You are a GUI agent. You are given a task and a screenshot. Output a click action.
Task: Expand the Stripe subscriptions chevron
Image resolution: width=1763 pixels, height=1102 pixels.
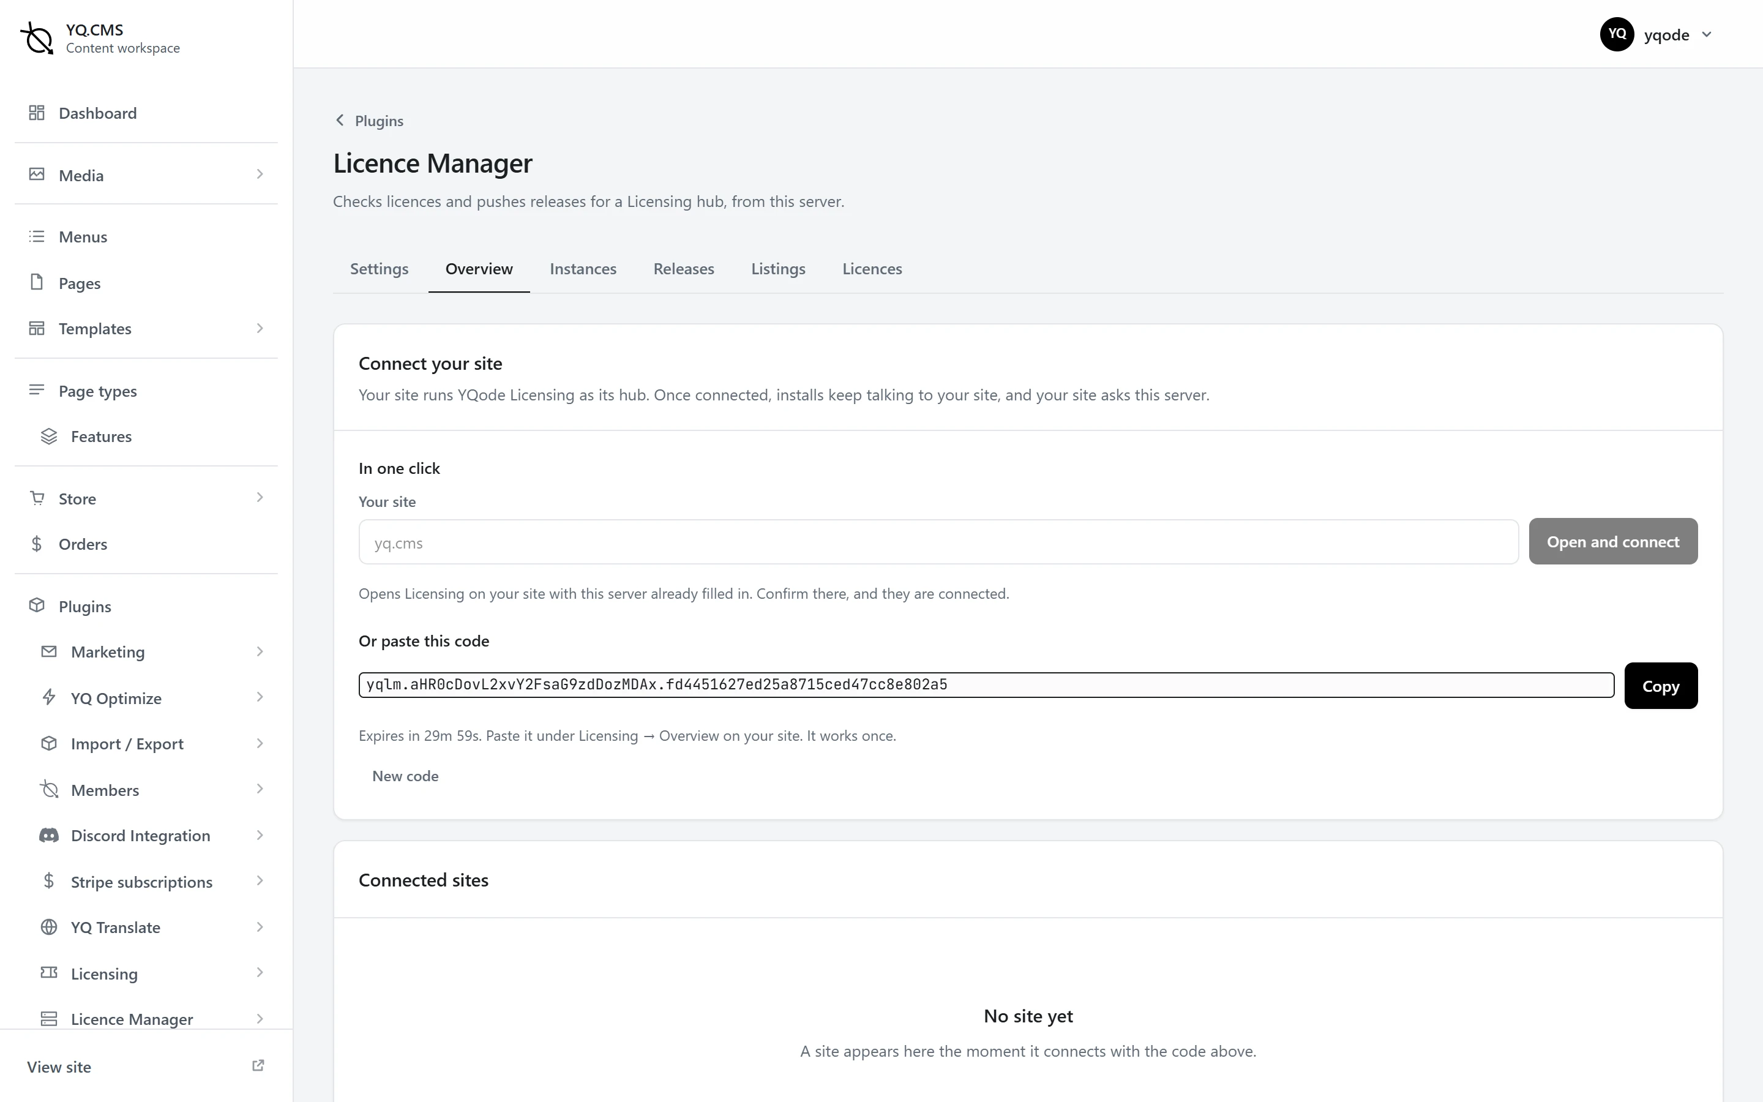260,881
